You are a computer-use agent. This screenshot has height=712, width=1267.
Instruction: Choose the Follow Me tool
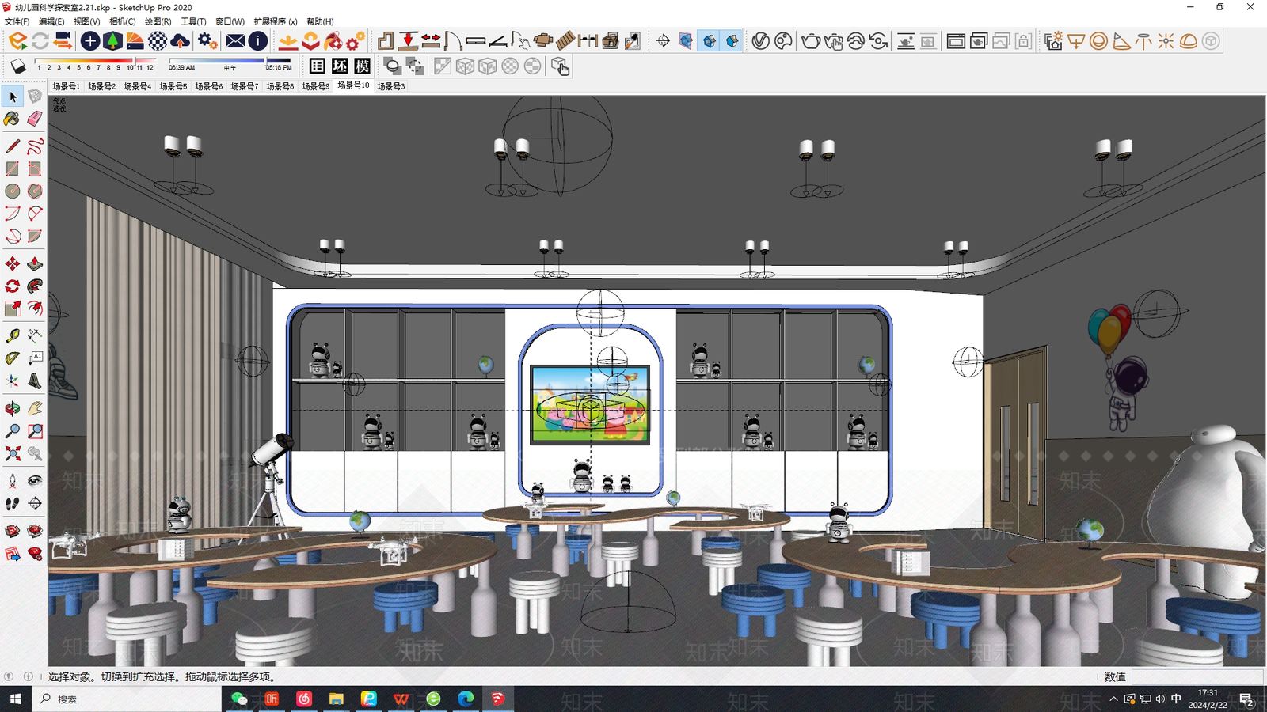35,286
